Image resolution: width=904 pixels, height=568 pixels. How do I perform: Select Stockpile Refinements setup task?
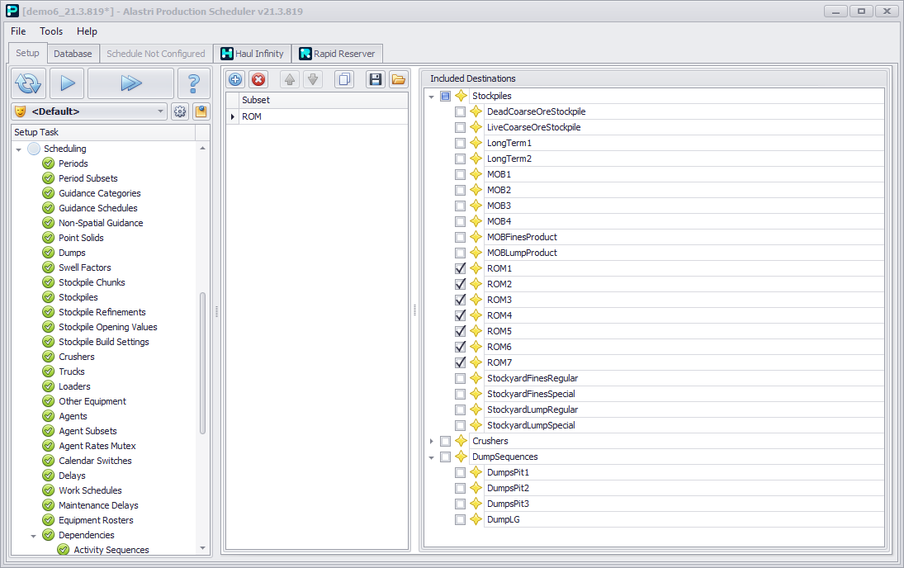tap(102, 312)
